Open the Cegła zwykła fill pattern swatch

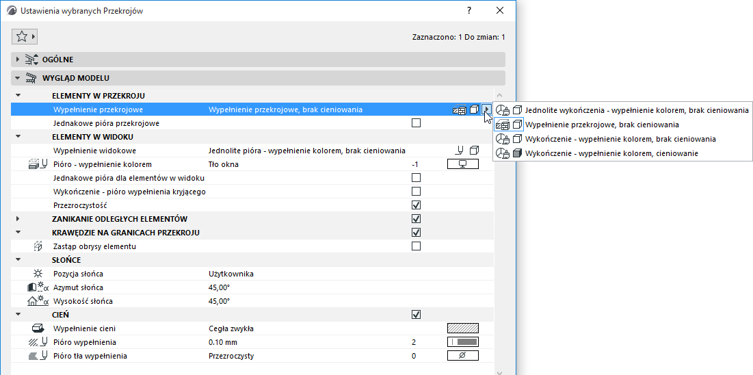click(463, 329)
